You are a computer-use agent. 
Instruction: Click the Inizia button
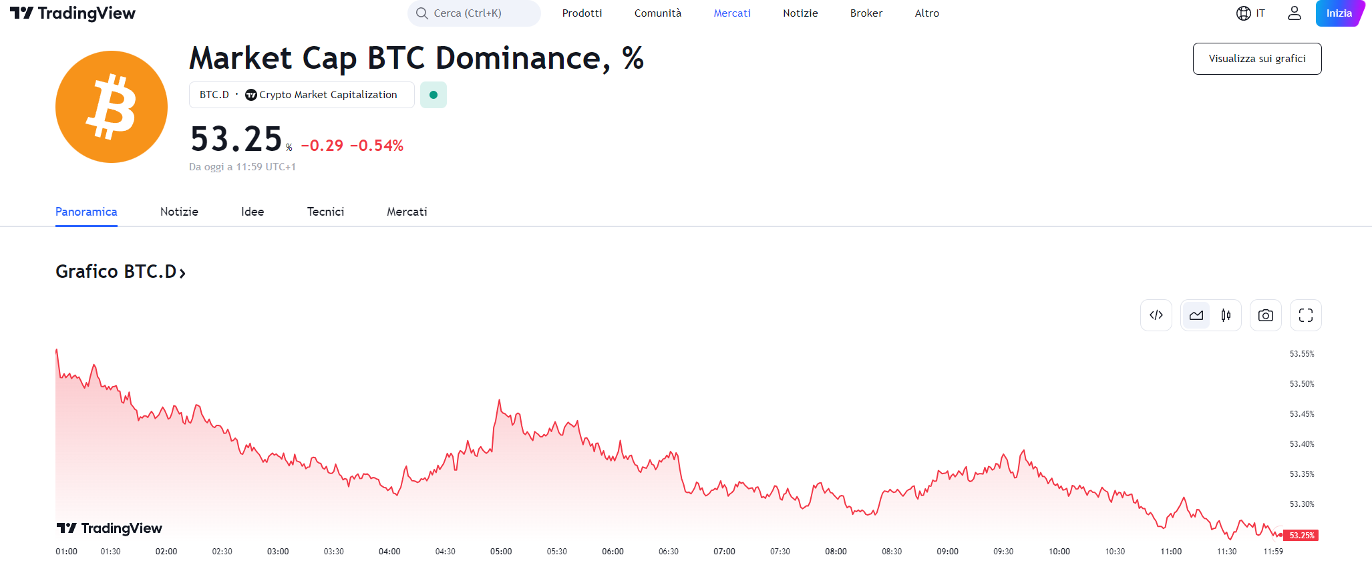(x=1339, y=13)
